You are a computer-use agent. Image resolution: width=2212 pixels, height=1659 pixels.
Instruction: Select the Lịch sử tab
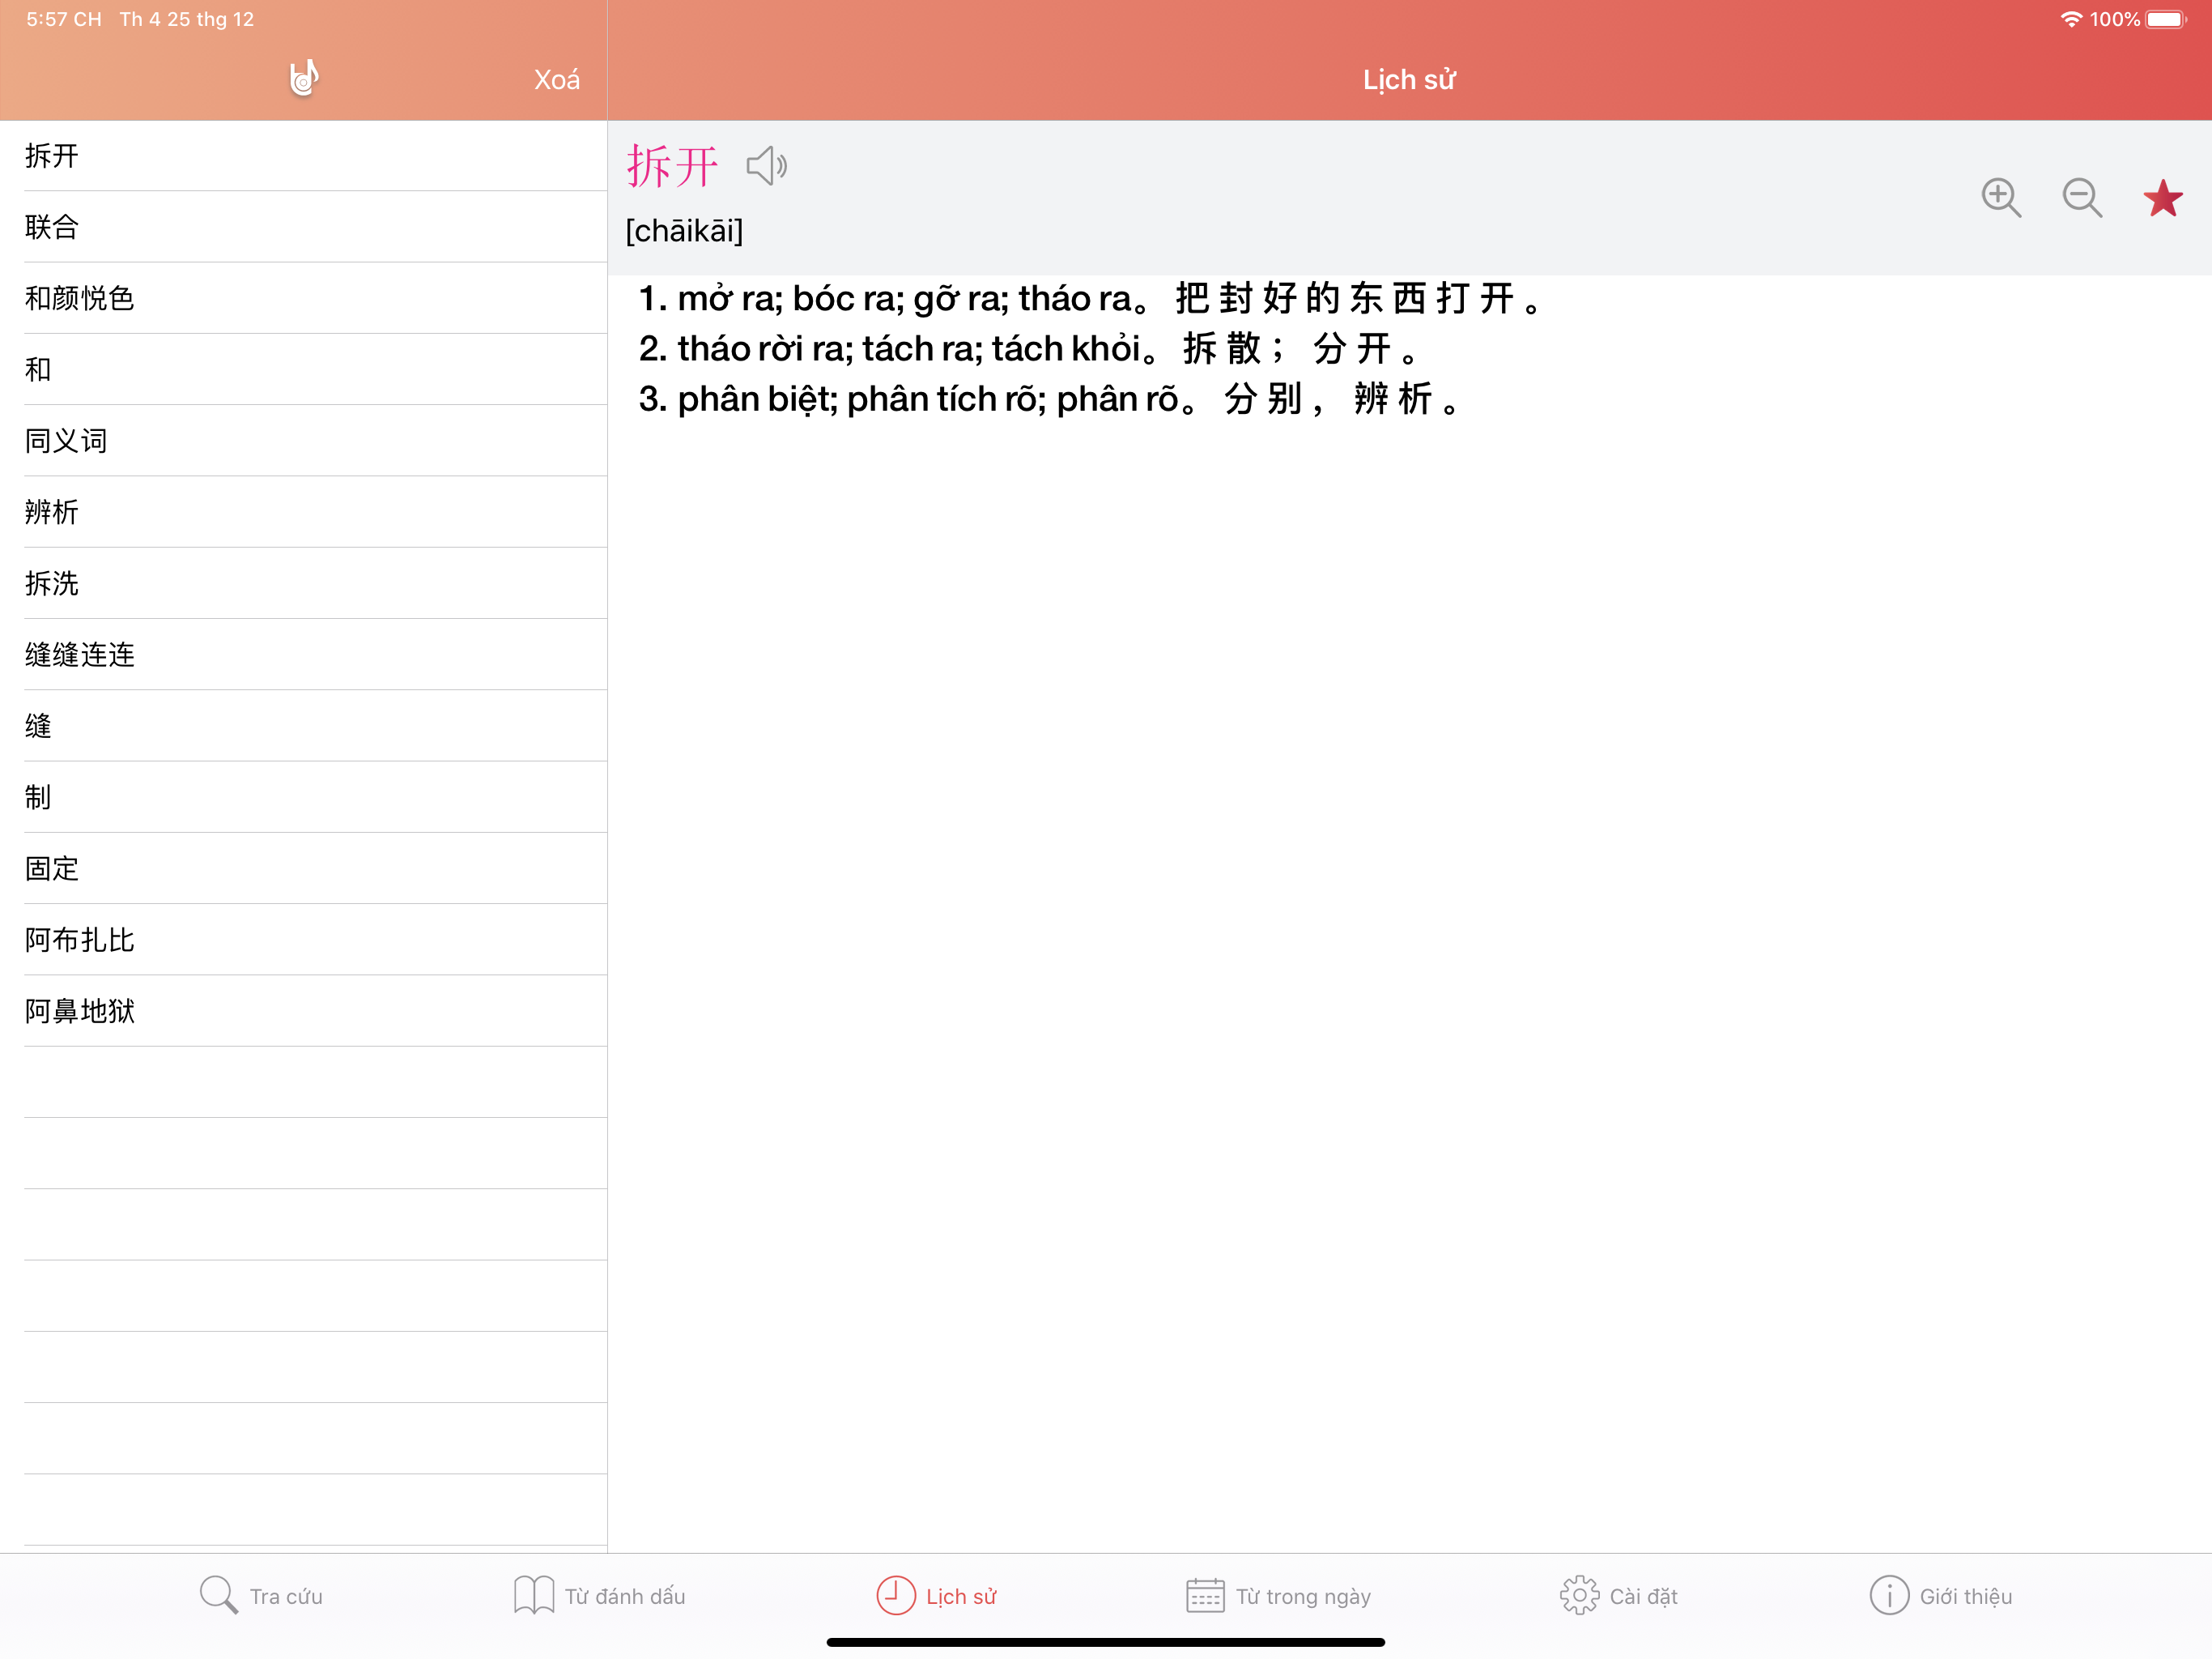(x=937, y=1596)
